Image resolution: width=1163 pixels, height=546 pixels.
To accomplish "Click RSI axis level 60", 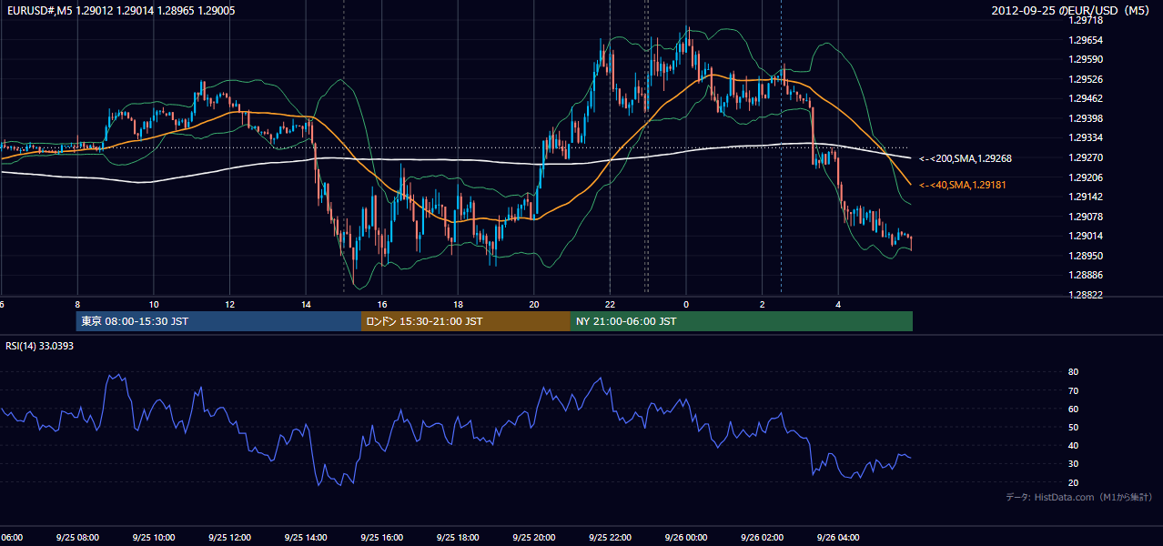I will coord(1074,409).
